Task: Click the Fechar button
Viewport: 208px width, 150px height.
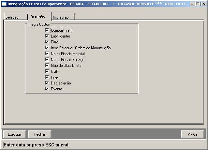Action: click(39, 134)
